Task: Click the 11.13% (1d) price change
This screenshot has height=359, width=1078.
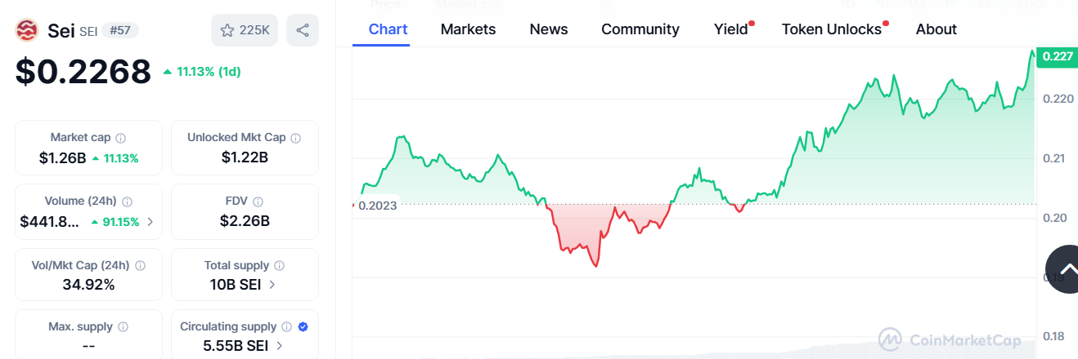Action: click(x=201, y=72)
